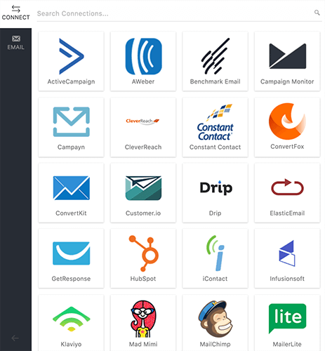Image resolution: width=325 pixels, height=351 pixels.
Task: Open the ConvertKit connection
Action: (71, 193)
